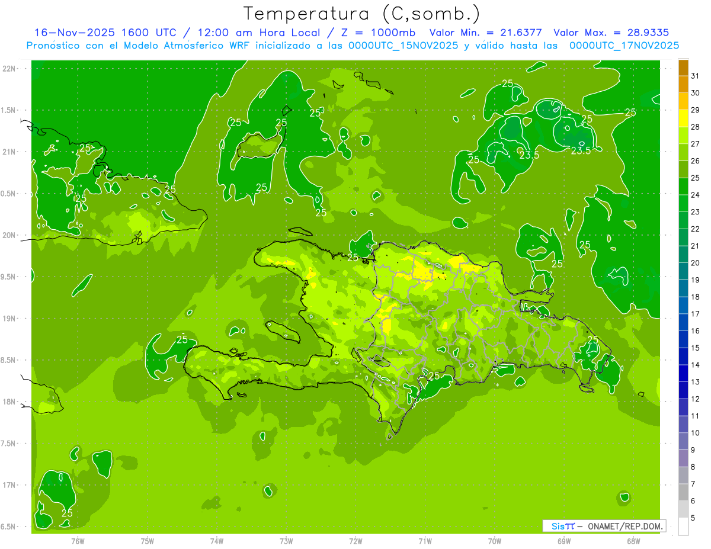The image size is (711, 549).
Task: Click the colorbar label 14
Action: [x=696, y=365]
